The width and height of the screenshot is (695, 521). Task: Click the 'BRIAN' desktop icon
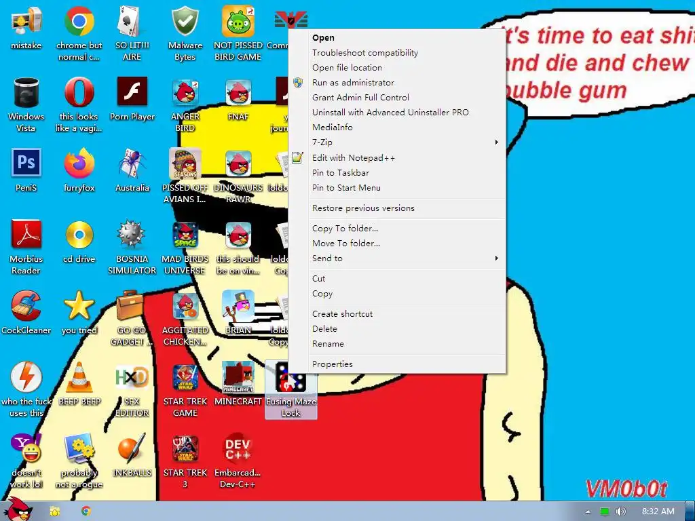click(238, 313)
